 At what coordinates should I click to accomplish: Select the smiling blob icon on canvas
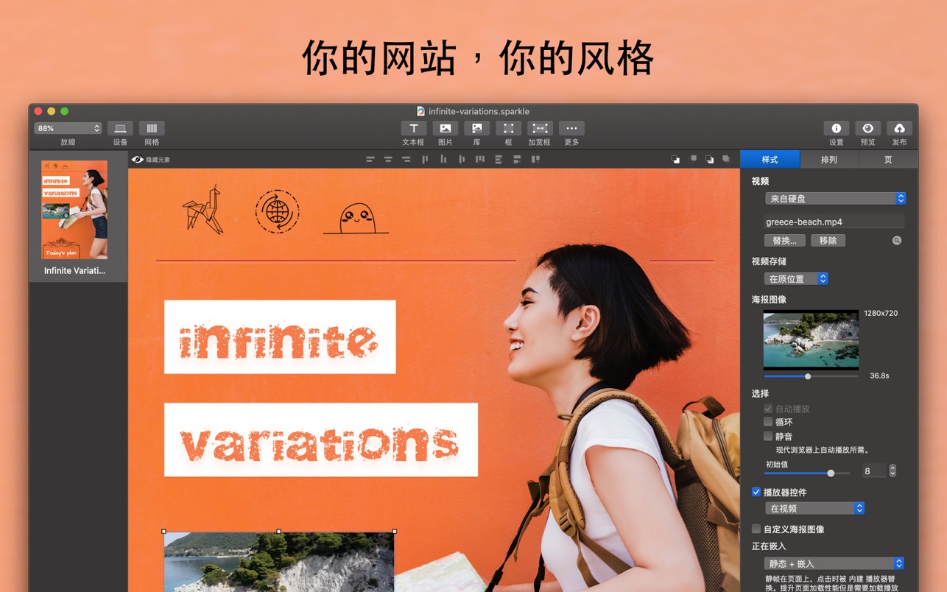click(356, 219)
